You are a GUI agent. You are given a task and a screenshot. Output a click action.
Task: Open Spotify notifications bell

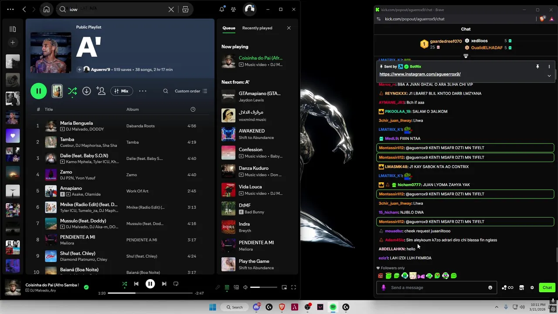pos(222,9)
